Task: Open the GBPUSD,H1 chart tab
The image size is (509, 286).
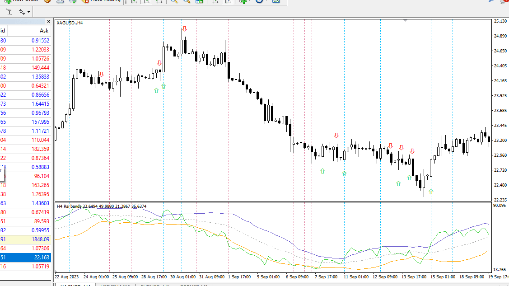Action: pyautogui.click(x=194, y=285)
